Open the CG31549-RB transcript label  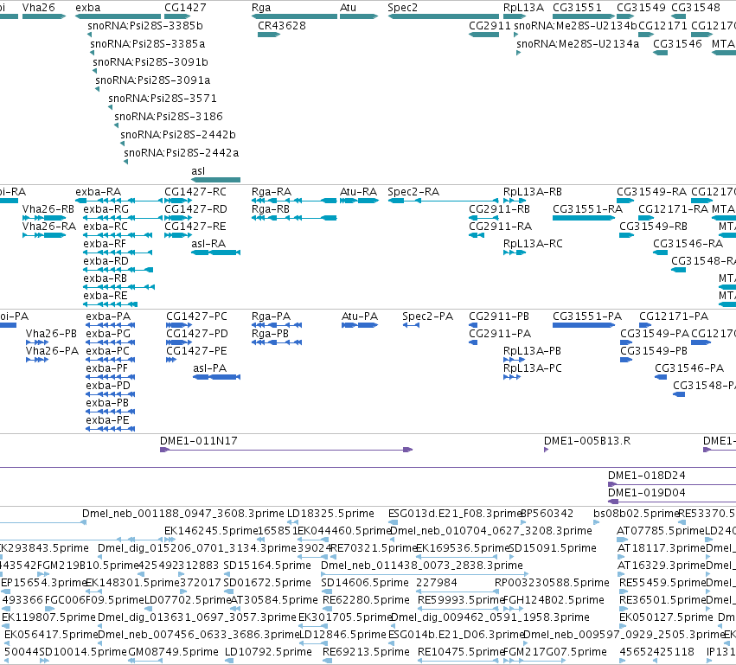653,227
